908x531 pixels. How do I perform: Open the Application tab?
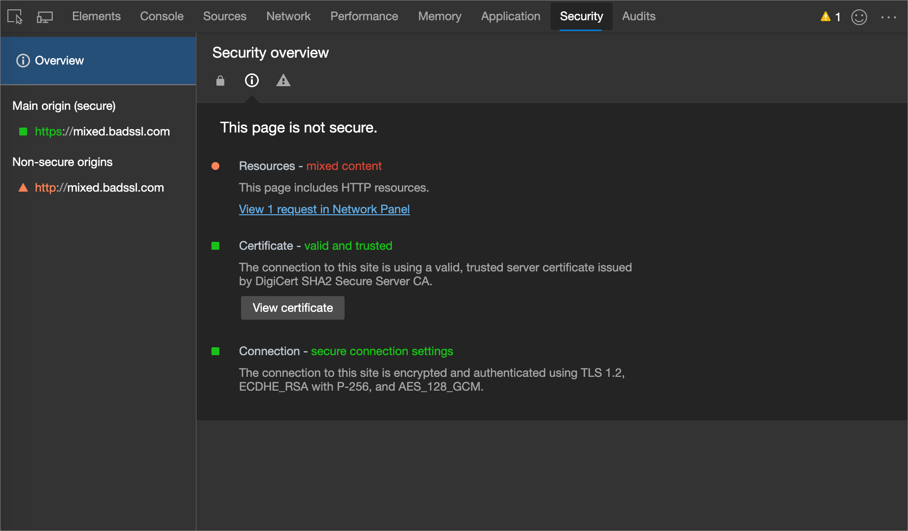click(x=510, y=16)
